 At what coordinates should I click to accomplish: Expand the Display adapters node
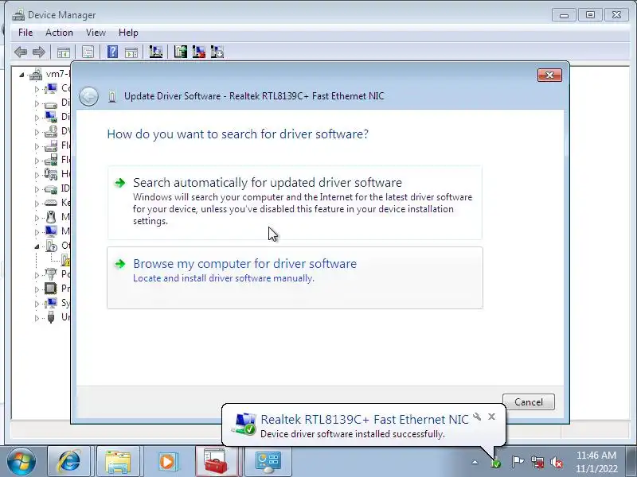[x=37, y=118]
